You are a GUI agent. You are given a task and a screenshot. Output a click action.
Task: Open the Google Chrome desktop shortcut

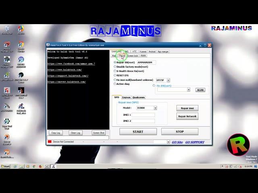pos(21,47)
